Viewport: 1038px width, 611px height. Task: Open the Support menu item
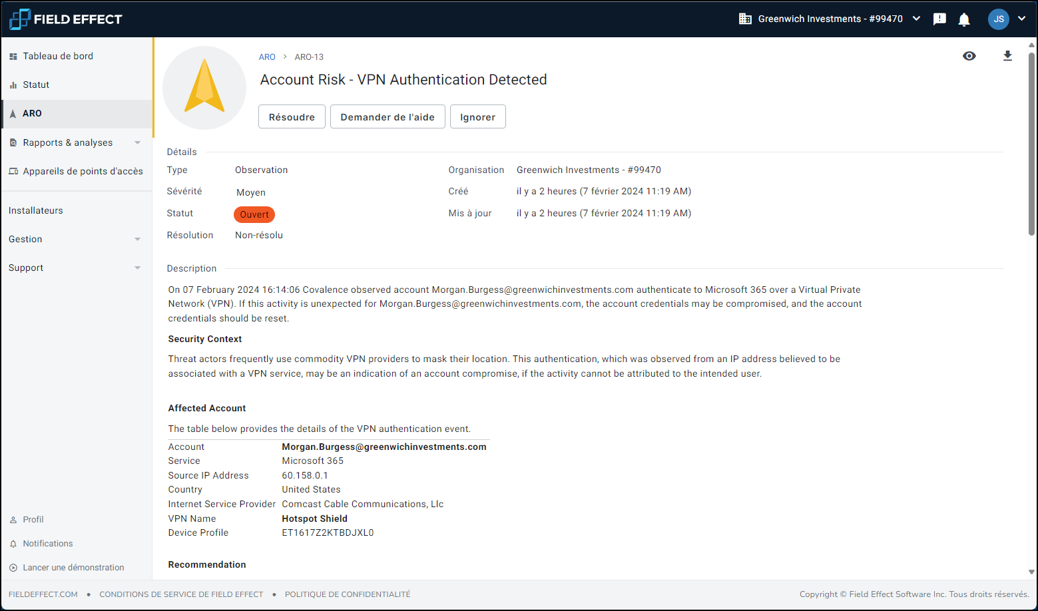(26, 268)
